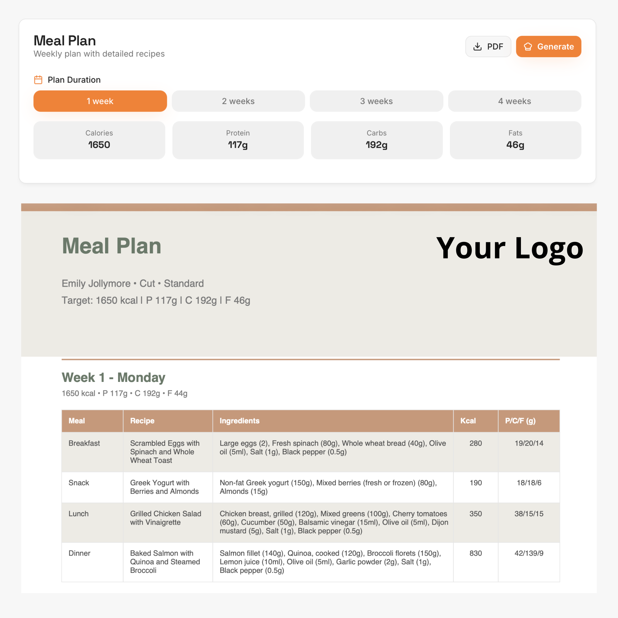Click the Baked Salmon with Quinoa recipe
The width and height of the screenshot is (618, 618).
(165, 562)
